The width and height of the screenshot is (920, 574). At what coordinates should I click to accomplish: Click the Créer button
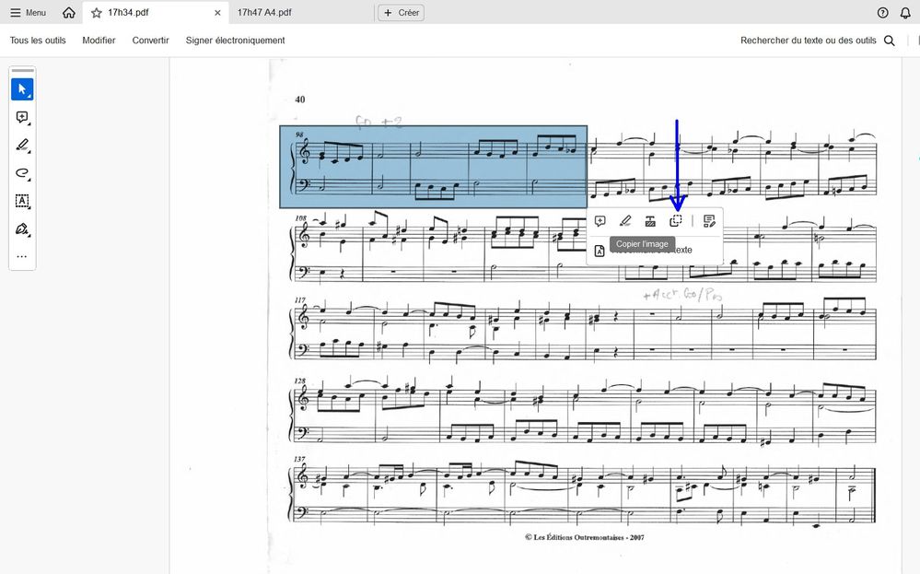[x=402, y=12]
